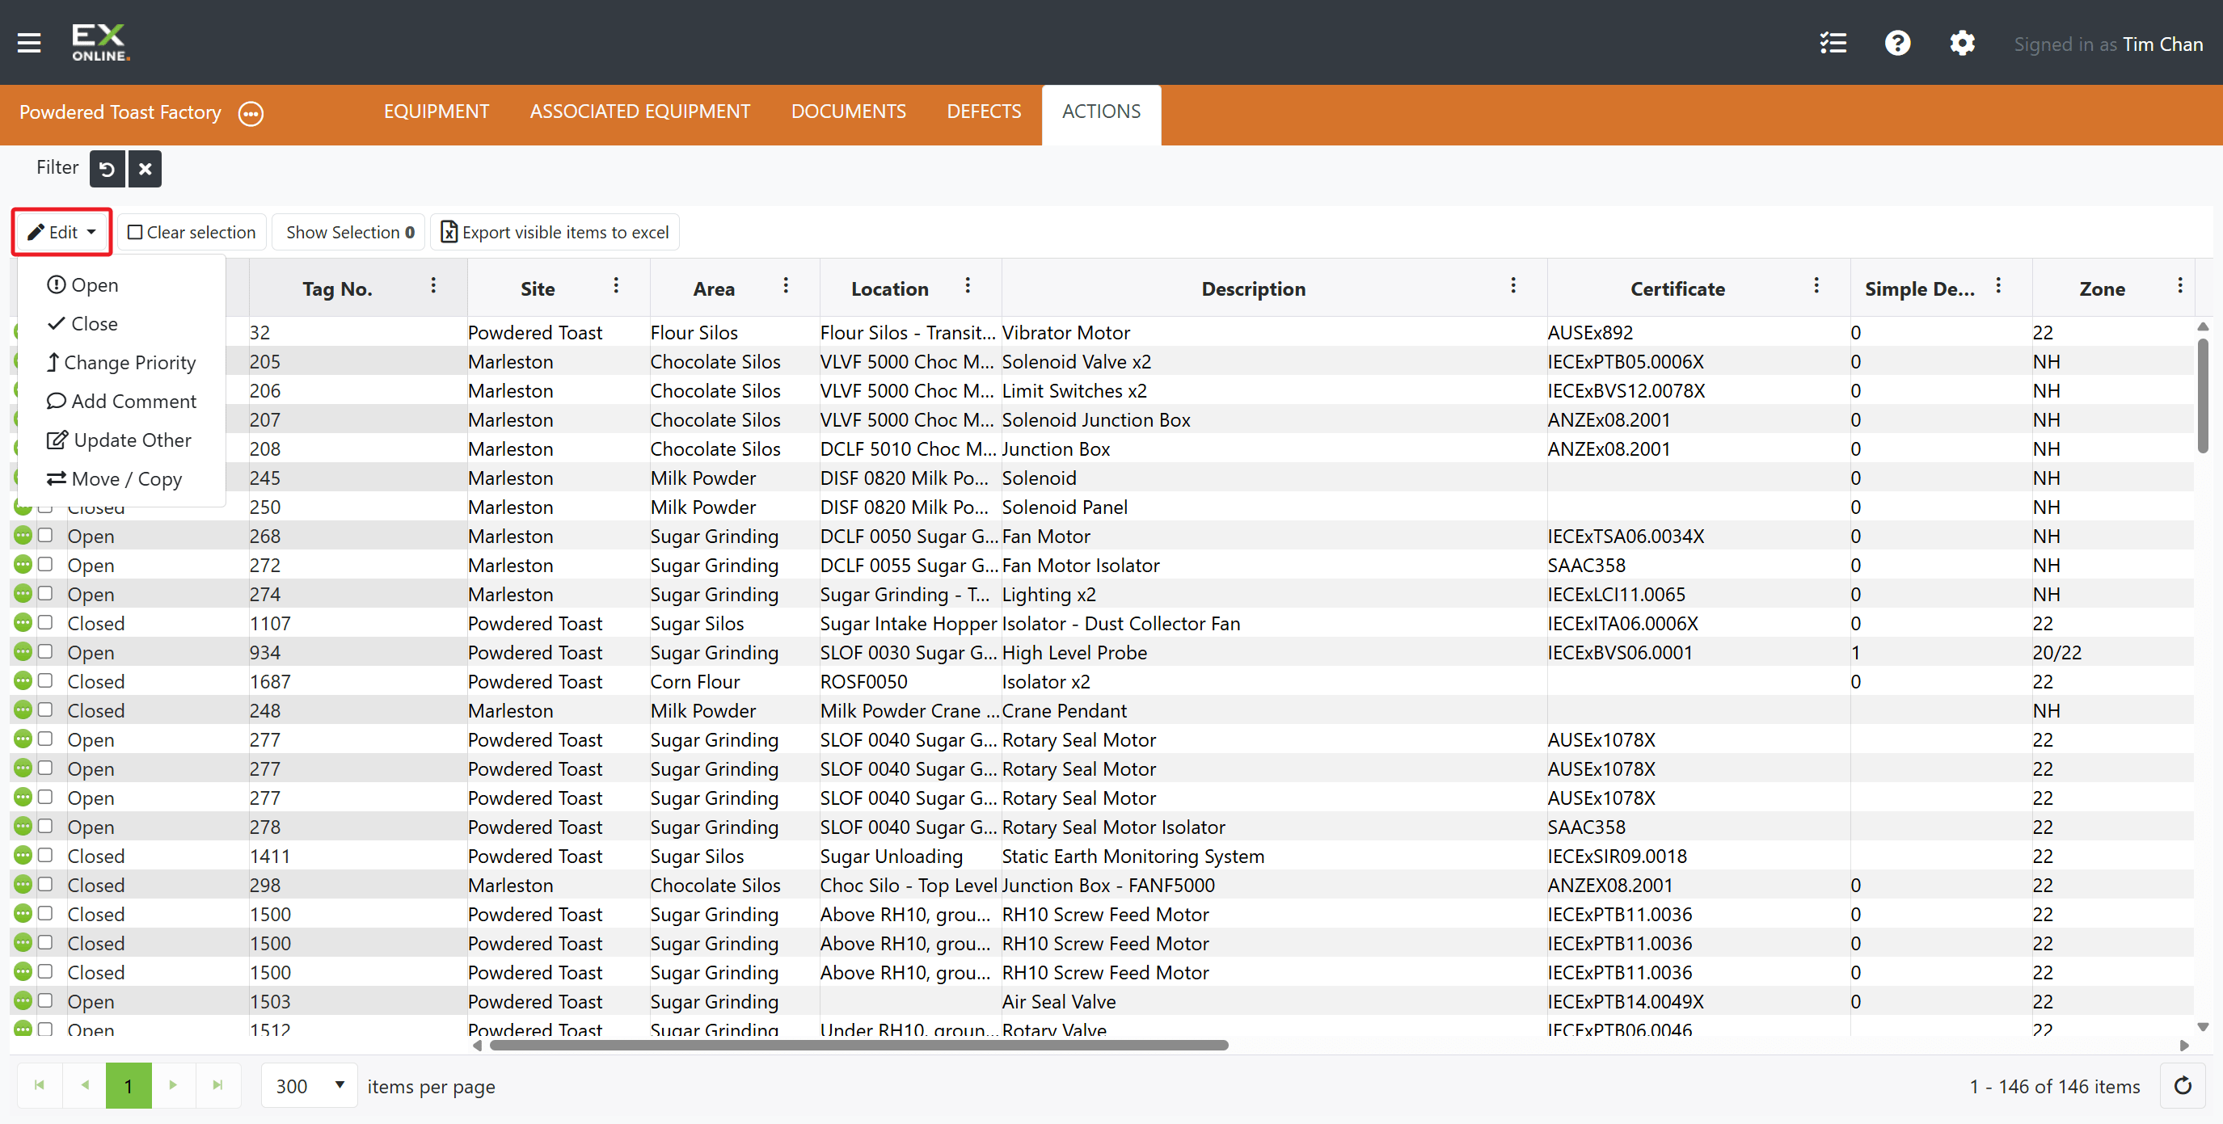The height and width of the screenshot is (1124, 2223).
Task: Click the vertical scrollbar thumb
Action: 2202,395
